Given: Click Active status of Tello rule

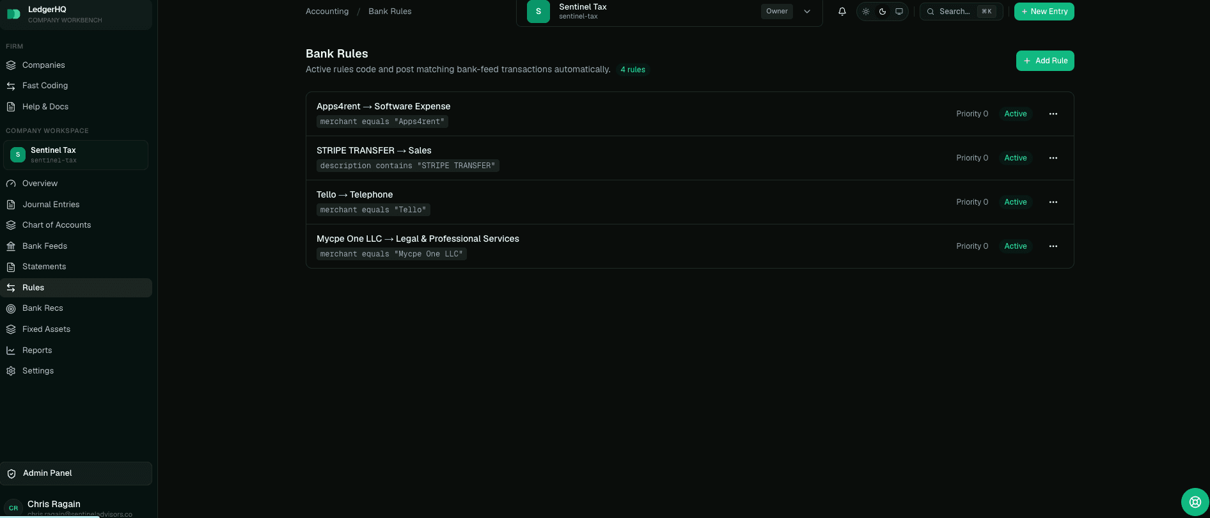Looking at the screenshot, I should 1016,202.
